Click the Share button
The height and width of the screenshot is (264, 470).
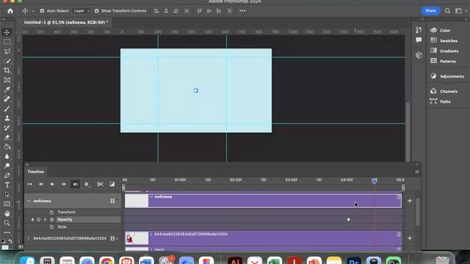click(x=430, y=11)
